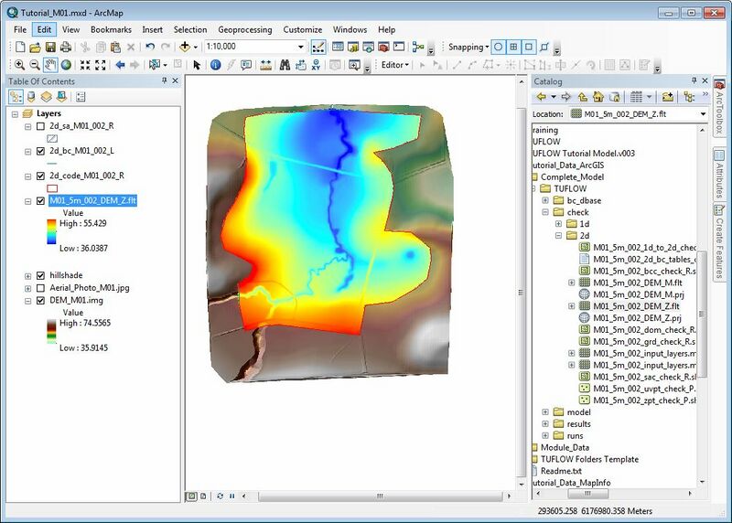Activate the Find binoculars tool
This screenshot has height=523, width=732.
tap(285, 65)
